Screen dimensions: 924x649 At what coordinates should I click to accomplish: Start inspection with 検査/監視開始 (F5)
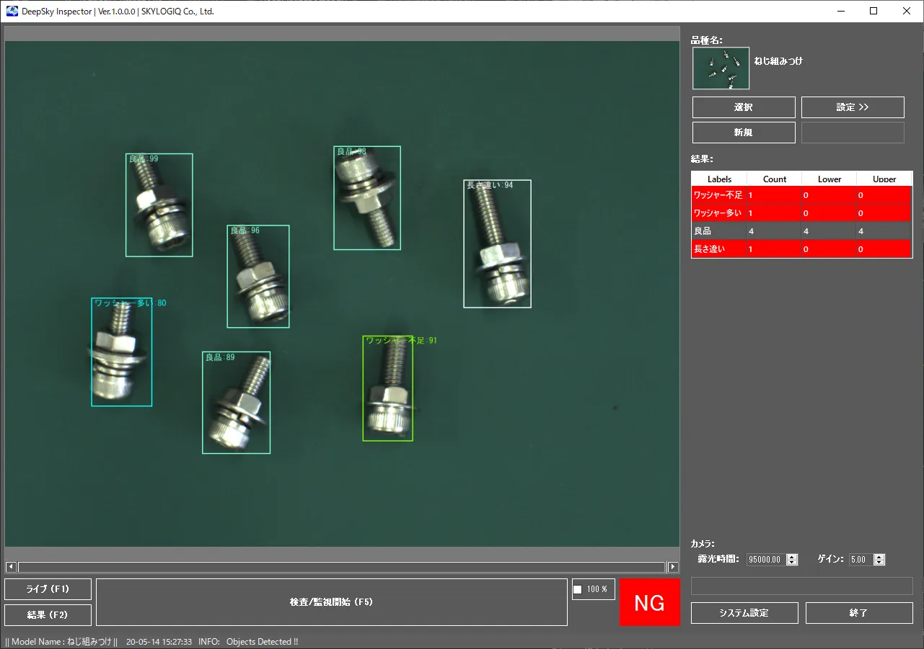(331, 602)
